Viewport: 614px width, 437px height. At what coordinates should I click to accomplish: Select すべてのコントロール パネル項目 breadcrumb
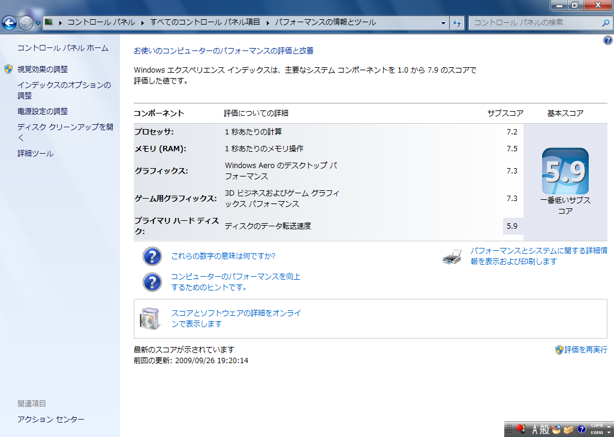click(x=205, y=22)
